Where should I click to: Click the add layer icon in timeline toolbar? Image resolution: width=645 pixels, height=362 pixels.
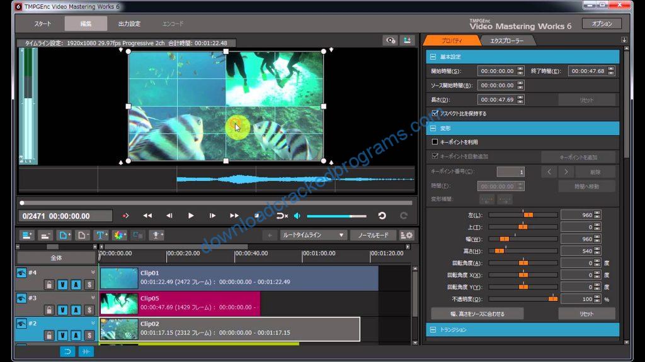(x=27, y=235)
